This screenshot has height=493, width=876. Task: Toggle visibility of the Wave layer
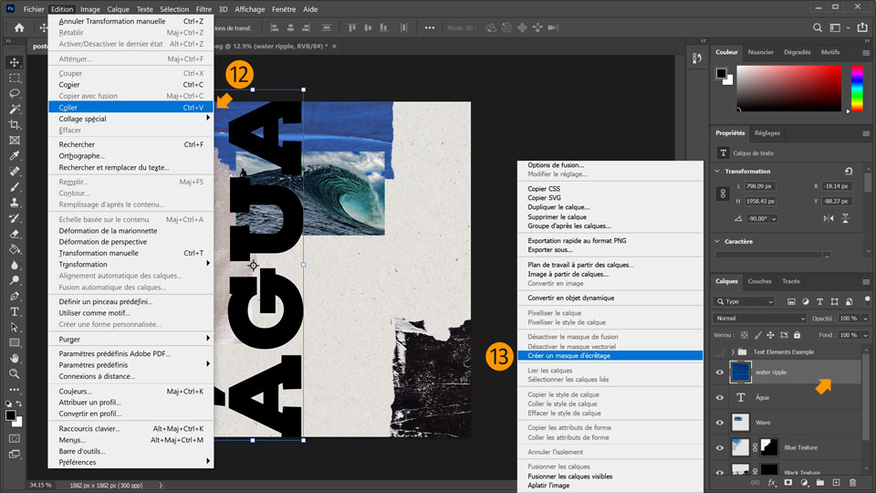(720, 423)
